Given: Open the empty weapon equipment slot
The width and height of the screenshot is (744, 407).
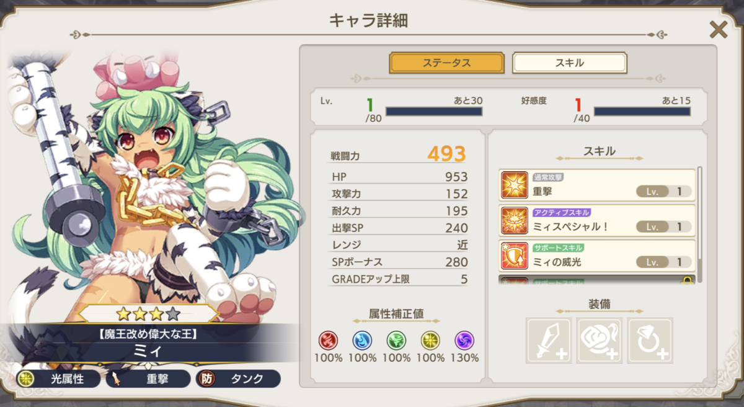Looking at the screenshot, I should pyautogui.click(x=549, y=341).
